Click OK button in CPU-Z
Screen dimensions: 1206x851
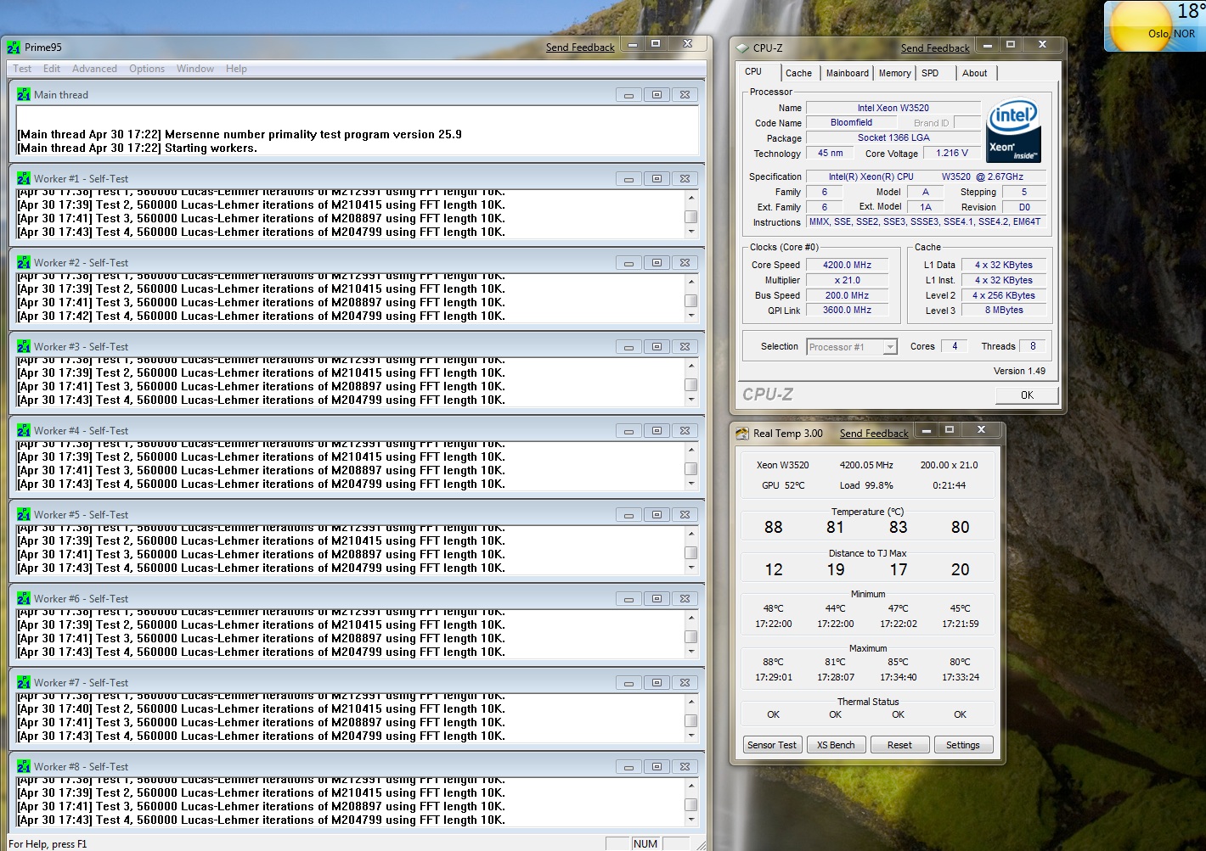point(1027,395)
